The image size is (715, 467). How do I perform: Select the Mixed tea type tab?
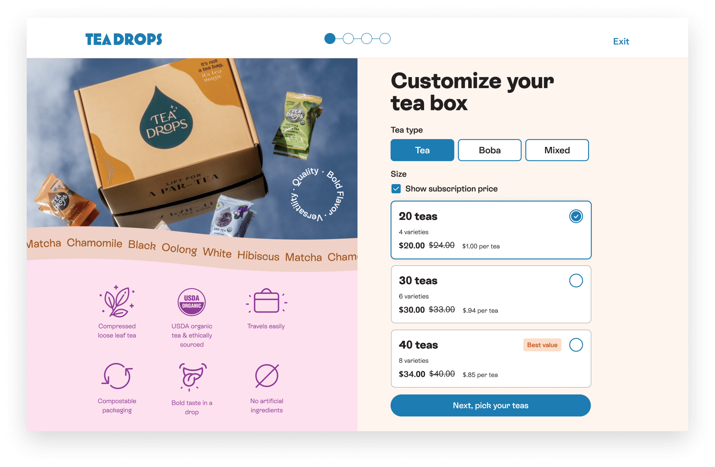coord(557,150)
